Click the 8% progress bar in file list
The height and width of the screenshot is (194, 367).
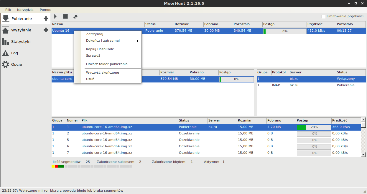pos(236,79)
